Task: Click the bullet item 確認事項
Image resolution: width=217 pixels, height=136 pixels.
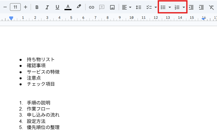Action: click(x=36, y=66)
